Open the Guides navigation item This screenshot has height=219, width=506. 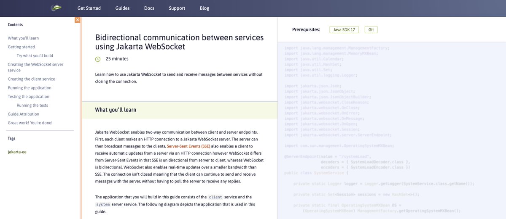coord(122,8)
